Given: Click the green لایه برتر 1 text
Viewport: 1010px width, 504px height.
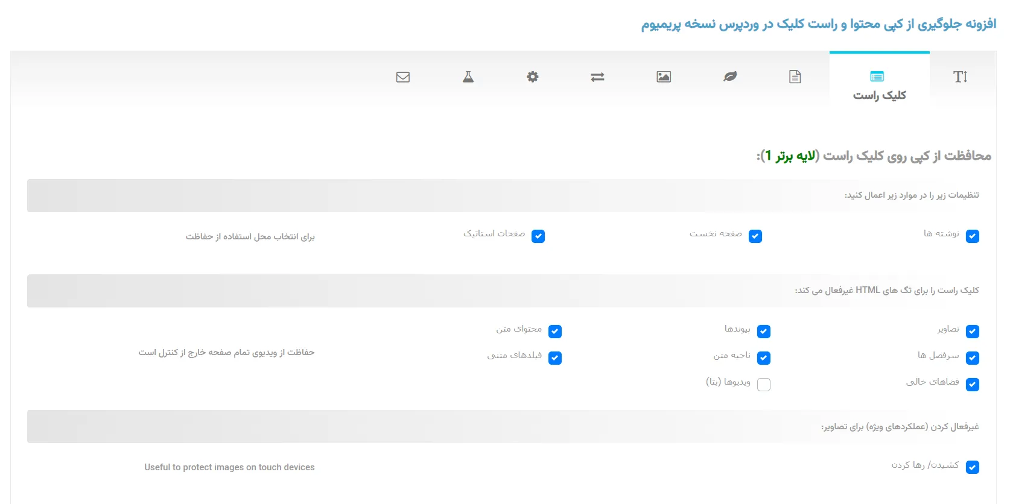Looking at the screenshot, I should click(791, 156).
